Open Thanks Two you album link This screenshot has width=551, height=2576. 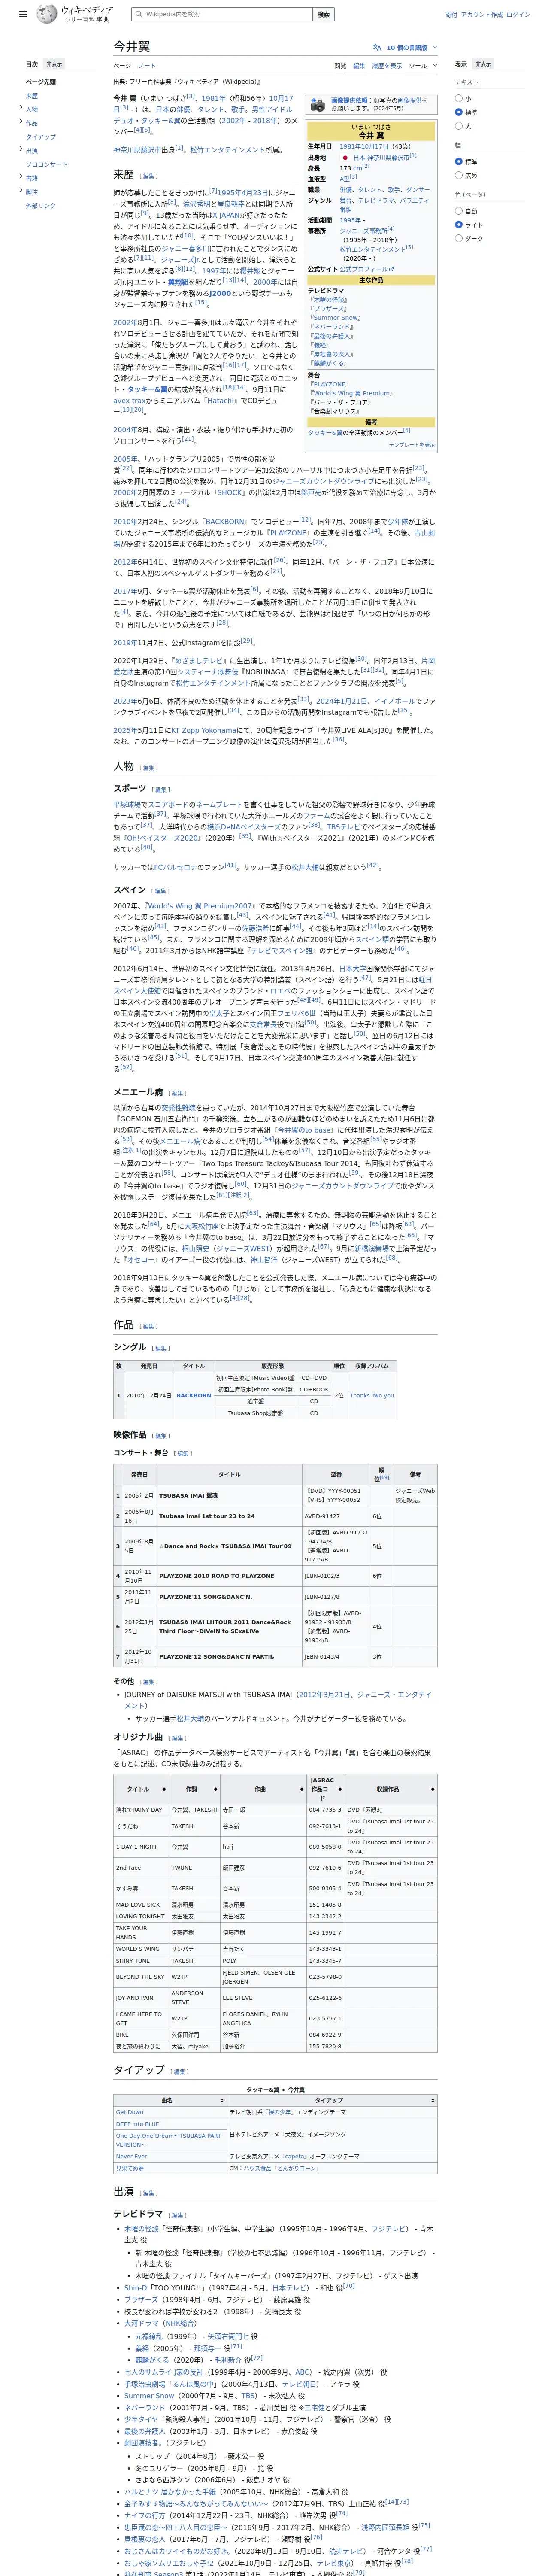tap(372, 1395)
